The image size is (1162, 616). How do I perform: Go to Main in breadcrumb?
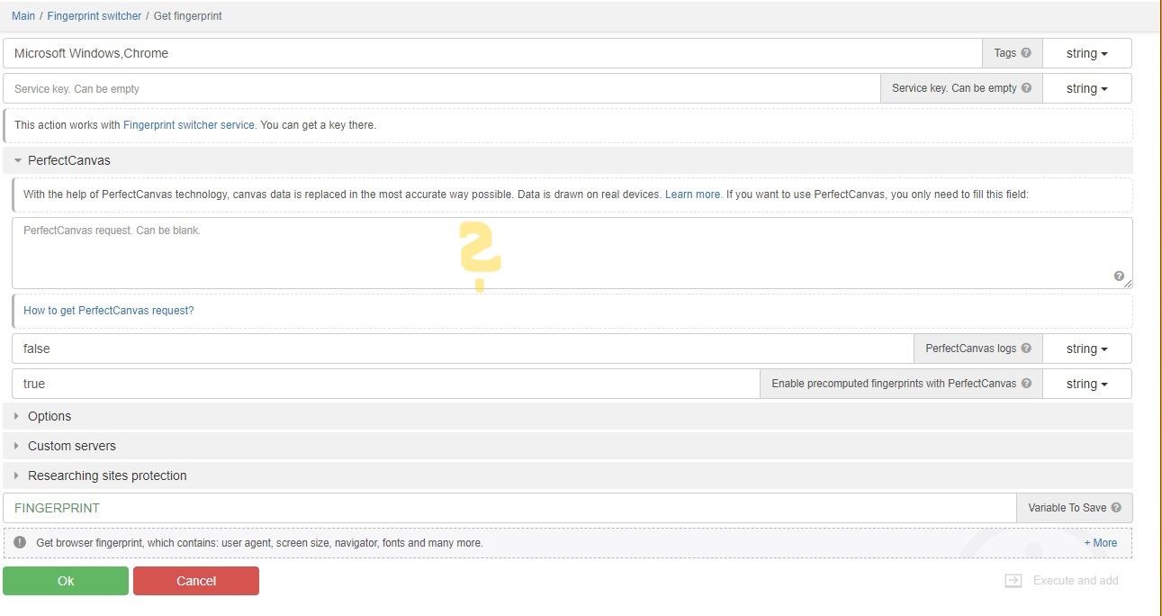(23, 16)
